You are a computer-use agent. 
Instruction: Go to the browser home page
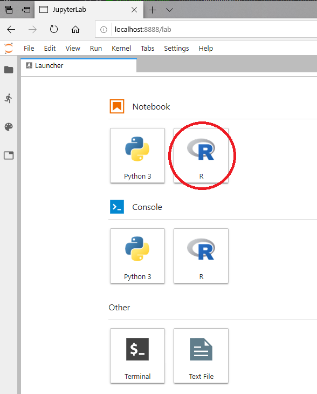point(75,29)
